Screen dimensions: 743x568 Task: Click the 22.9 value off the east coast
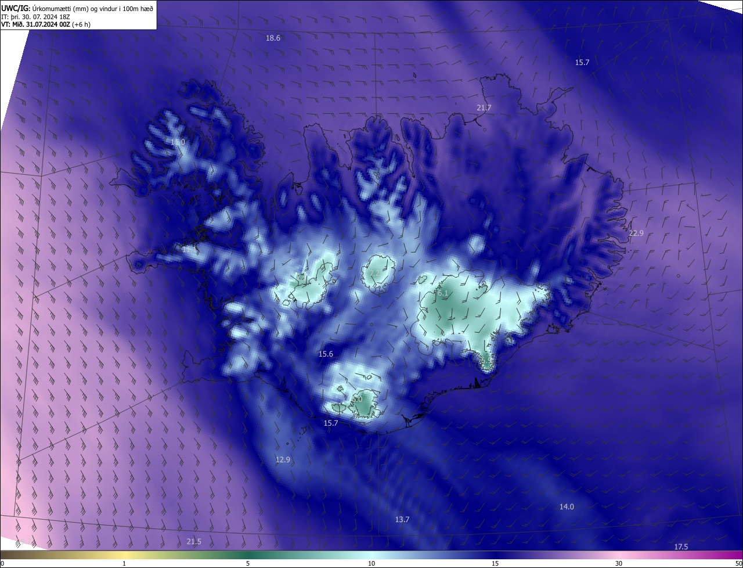coord(636,233)
